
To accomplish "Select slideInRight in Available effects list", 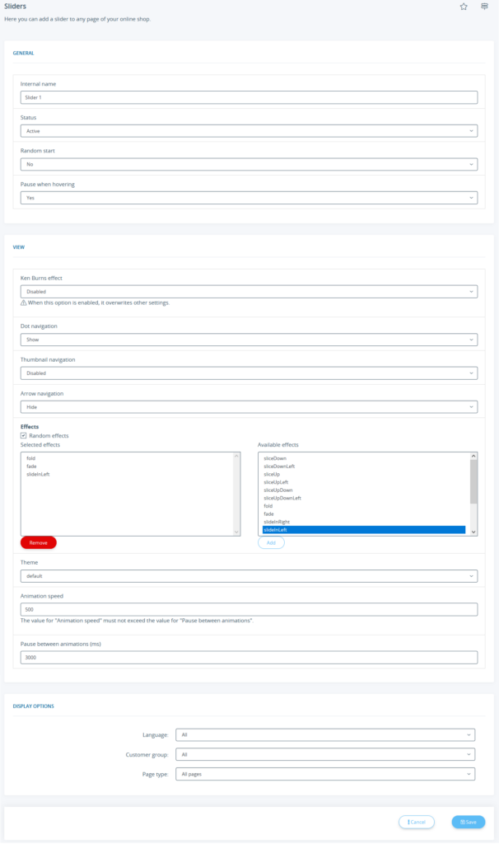I will coord(276,522).
